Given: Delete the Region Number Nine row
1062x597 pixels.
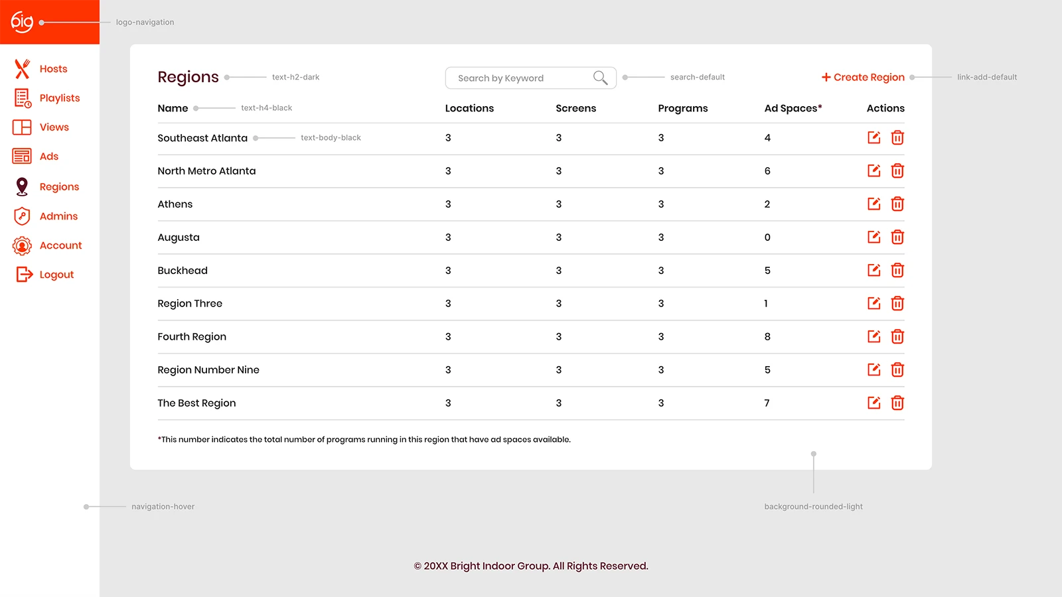Looking at the screenshot, I should [897, 369].
